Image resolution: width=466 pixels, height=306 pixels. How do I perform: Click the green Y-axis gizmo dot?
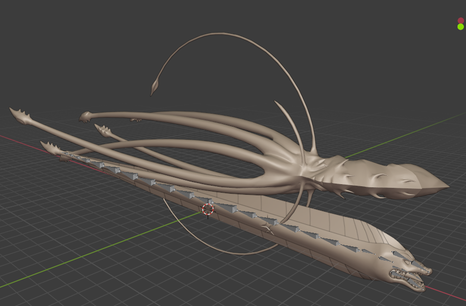click(x=461, y=27)
